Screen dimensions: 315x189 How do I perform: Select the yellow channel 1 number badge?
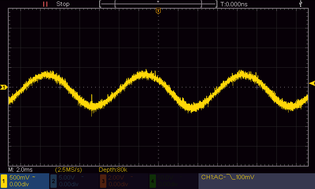pos(4,181)
